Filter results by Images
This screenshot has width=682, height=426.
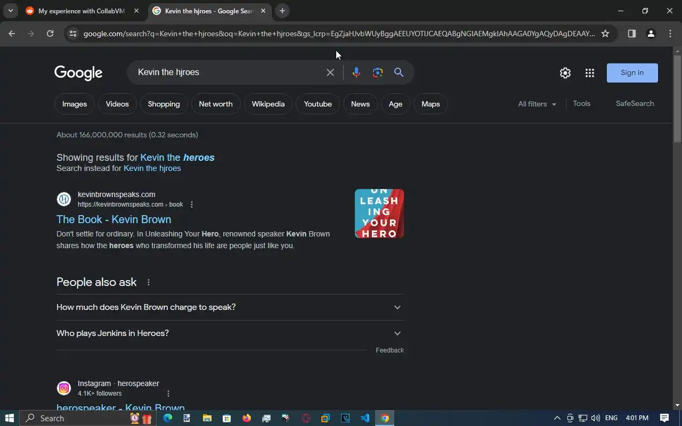75,104
